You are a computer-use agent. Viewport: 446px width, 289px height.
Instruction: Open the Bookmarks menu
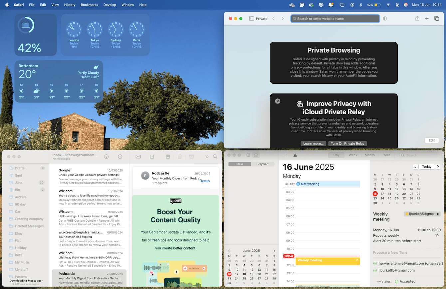(x=89, y=5)
